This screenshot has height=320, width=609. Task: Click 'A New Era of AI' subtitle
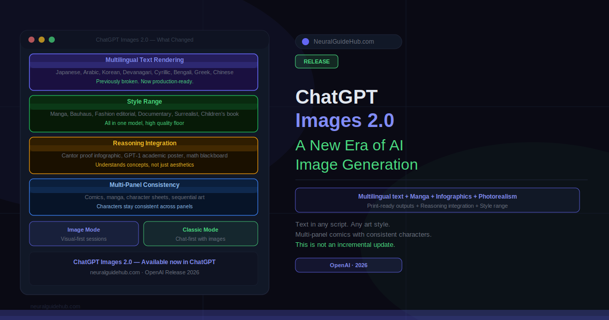click(x=349, y=145)
